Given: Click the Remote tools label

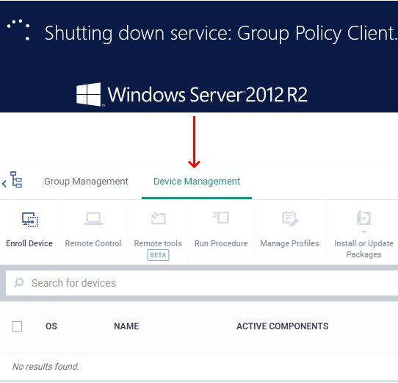Looking at the screenshot, I should (158, 243).
